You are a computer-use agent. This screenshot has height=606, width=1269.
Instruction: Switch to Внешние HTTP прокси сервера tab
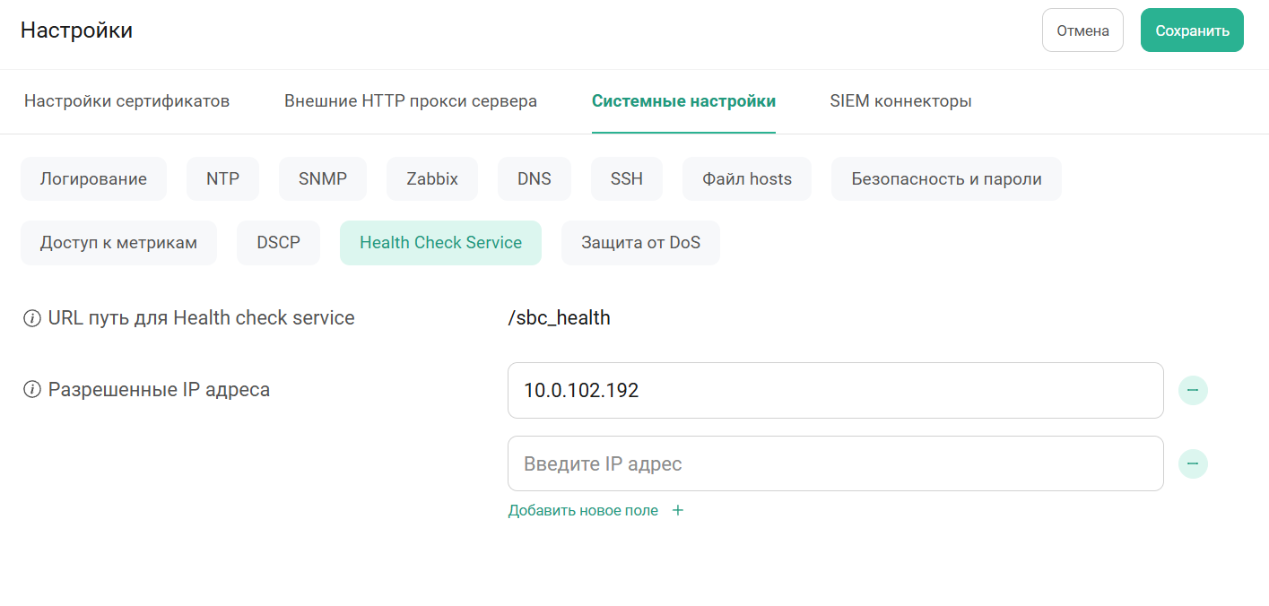tap(411, 101)
